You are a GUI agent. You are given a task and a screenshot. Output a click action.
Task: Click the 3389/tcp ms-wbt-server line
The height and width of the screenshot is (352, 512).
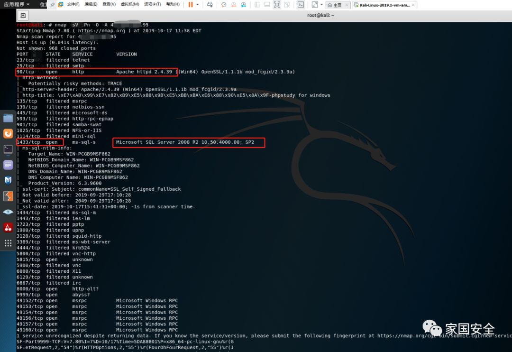tap(64, 242)
